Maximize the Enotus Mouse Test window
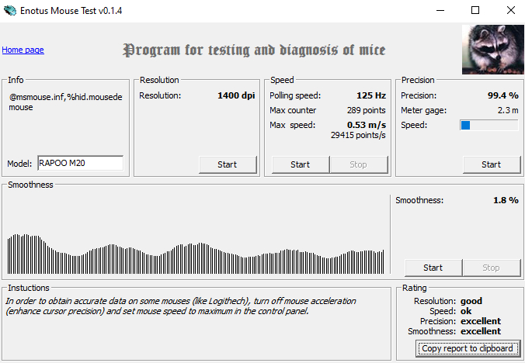 [x=475, y=10]
